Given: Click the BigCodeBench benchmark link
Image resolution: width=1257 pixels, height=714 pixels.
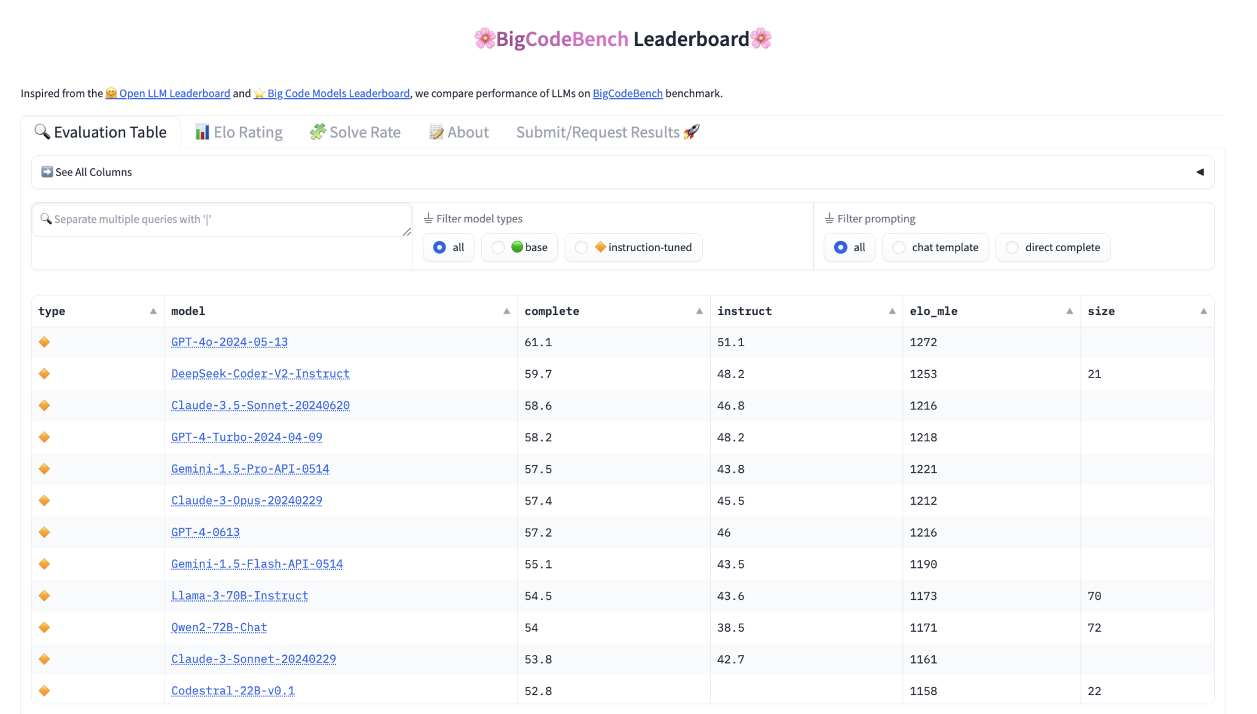Looking at the screenshot, I should coord(628,92).
